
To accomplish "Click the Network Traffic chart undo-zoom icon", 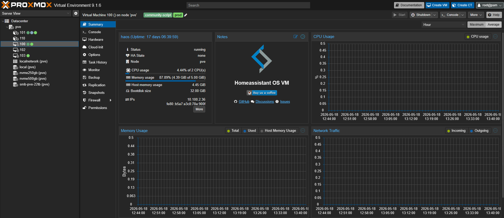I will pos(495,130).
